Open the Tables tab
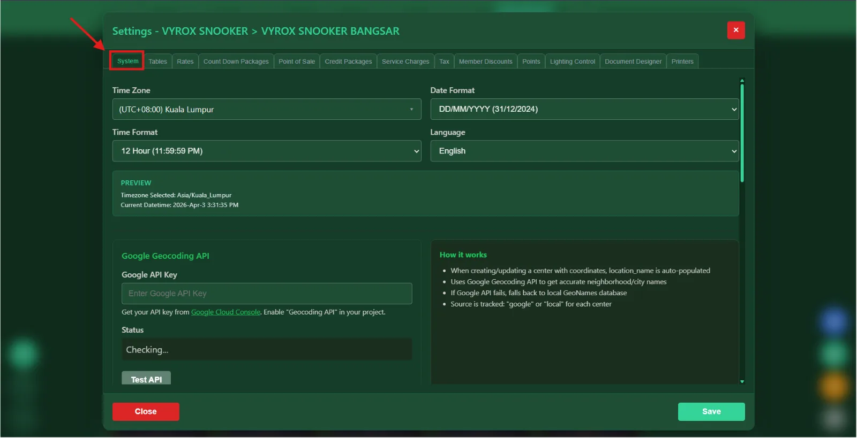Viewport: 857px width, 438px height. [157, 62]
